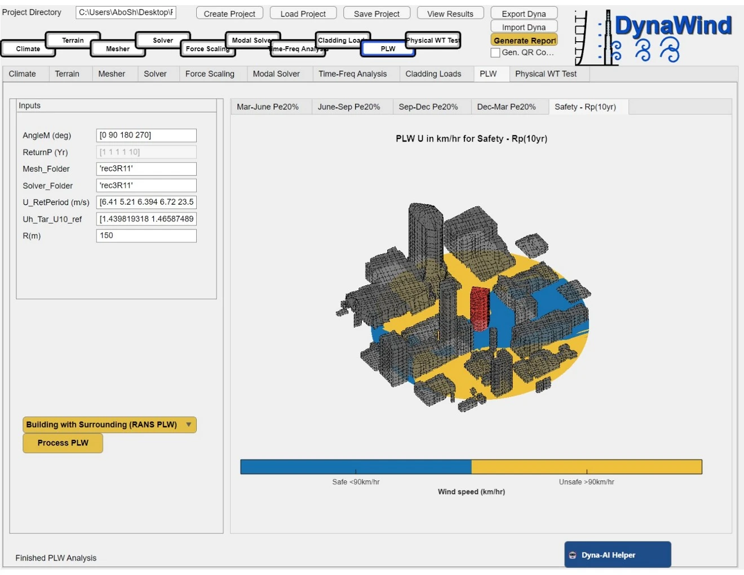The width and height of the screenshot is (744, 575).
Task: Select the Safety - Rp(10yr) tab
Action: (x=588, y=107)
